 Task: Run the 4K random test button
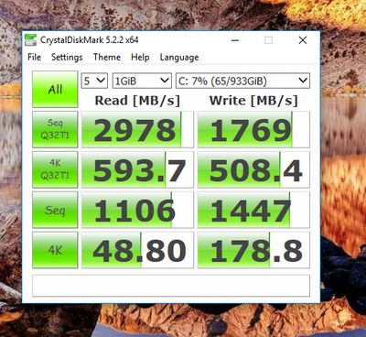(x=55, y=250)
